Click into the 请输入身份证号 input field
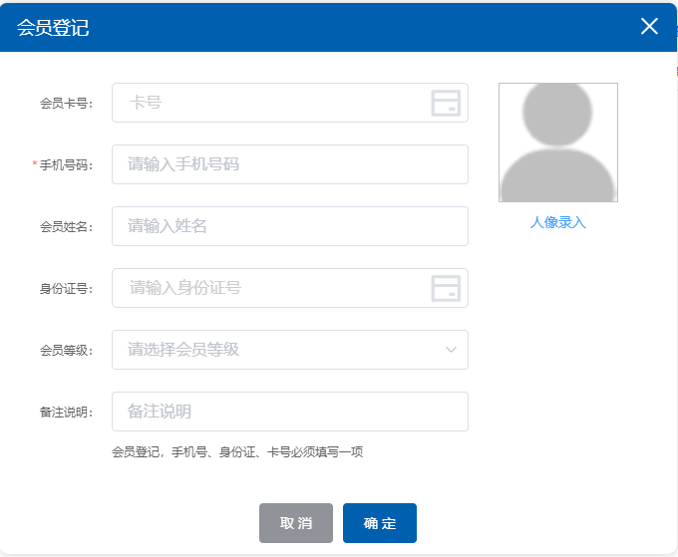Image resolution: width=678 pixels, height=557 pixels. 269,288
